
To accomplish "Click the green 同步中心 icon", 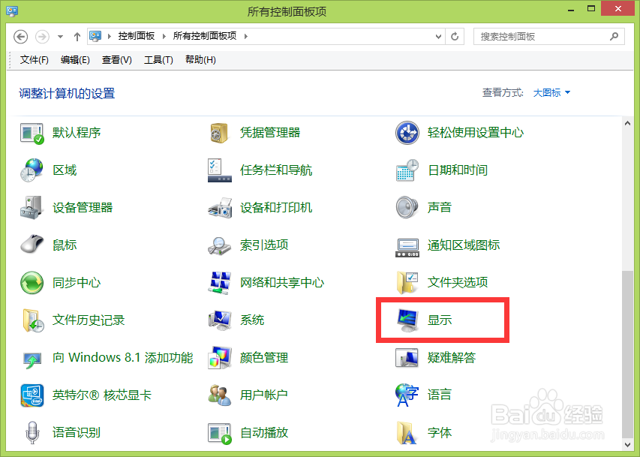I will point(32,283).
